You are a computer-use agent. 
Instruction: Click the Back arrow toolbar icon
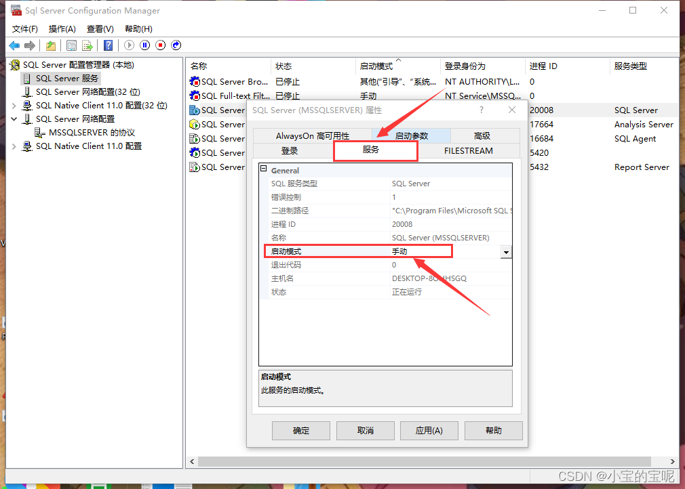[x=14, y=45]
